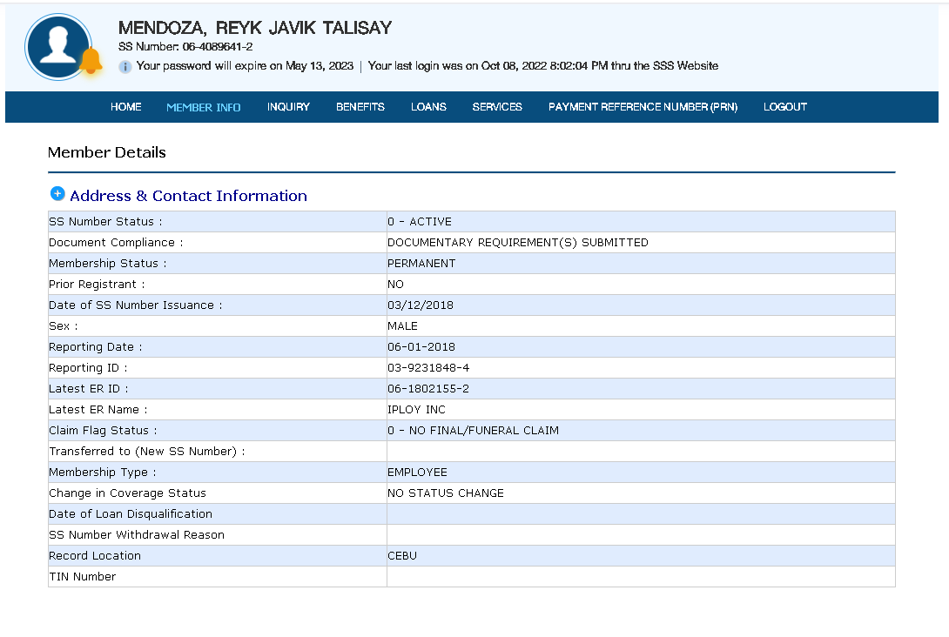Click the SERVICES menu item
The width and height of the screenshot is (949, 637).
coord(497,107)
